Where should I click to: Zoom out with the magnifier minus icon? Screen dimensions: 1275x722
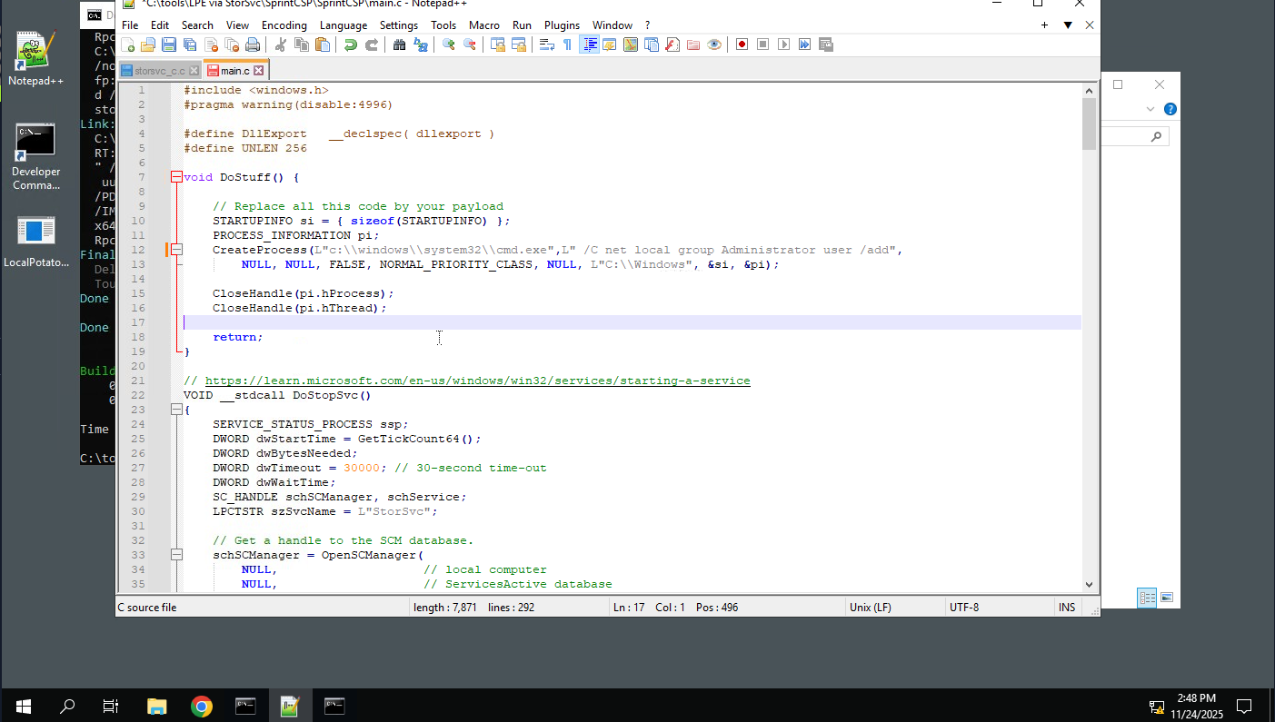(469, 45)
